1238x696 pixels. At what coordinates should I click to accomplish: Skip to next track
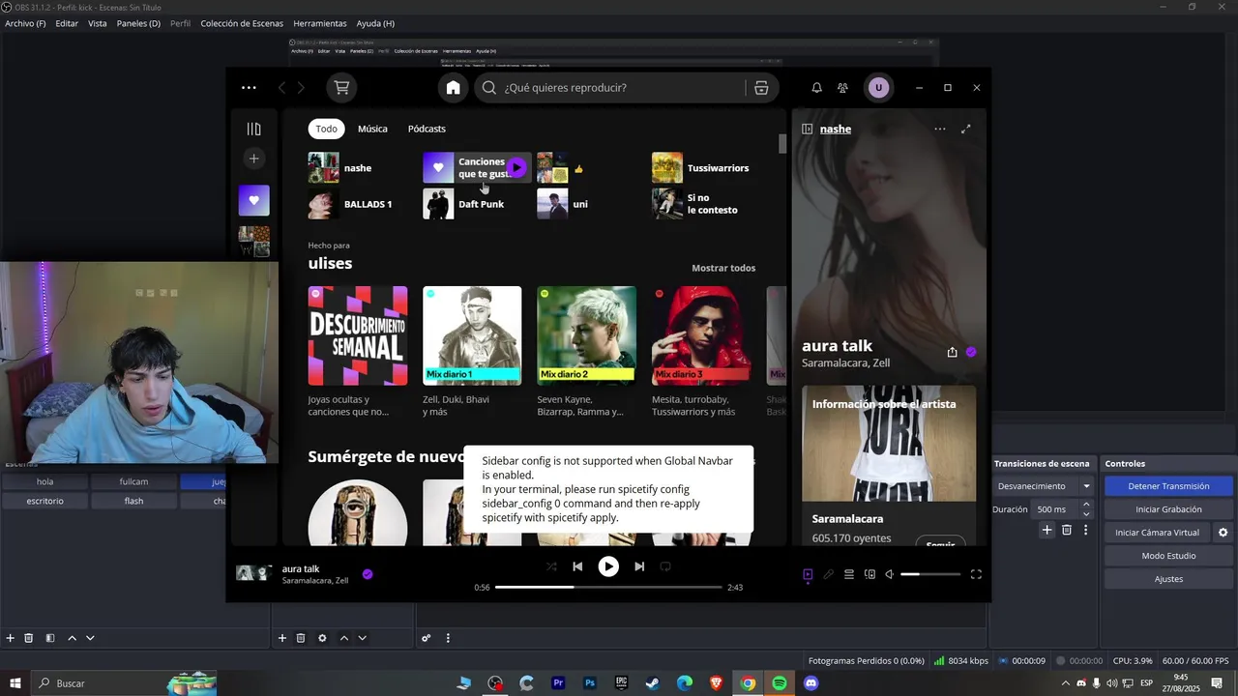[639, 566]
